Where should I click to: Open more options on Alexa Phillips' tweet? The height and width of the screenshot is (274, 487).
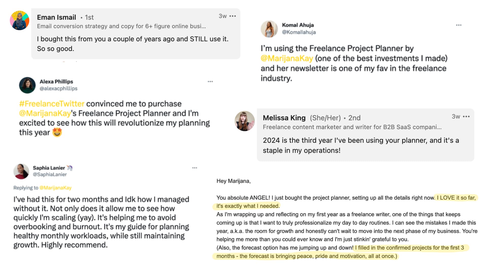[x=210, y=82]
